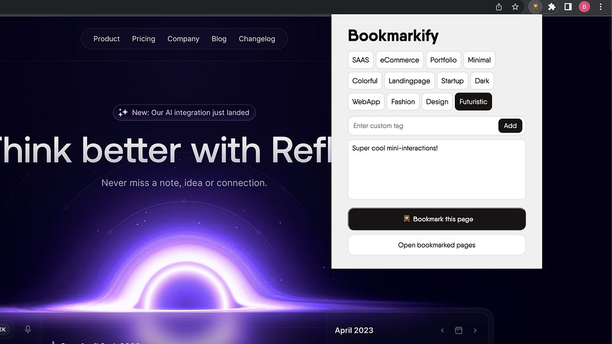The height and width of the screenshot is (344, 612).
Task: Open the Bookmarkify extension icon in the toolbar
Action: [535, 6]
